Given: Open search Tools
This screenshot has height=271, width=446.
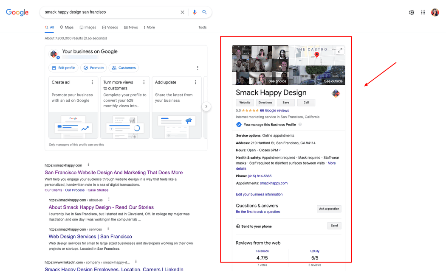Looking at the screenshot, I should [x=203, y=28].
